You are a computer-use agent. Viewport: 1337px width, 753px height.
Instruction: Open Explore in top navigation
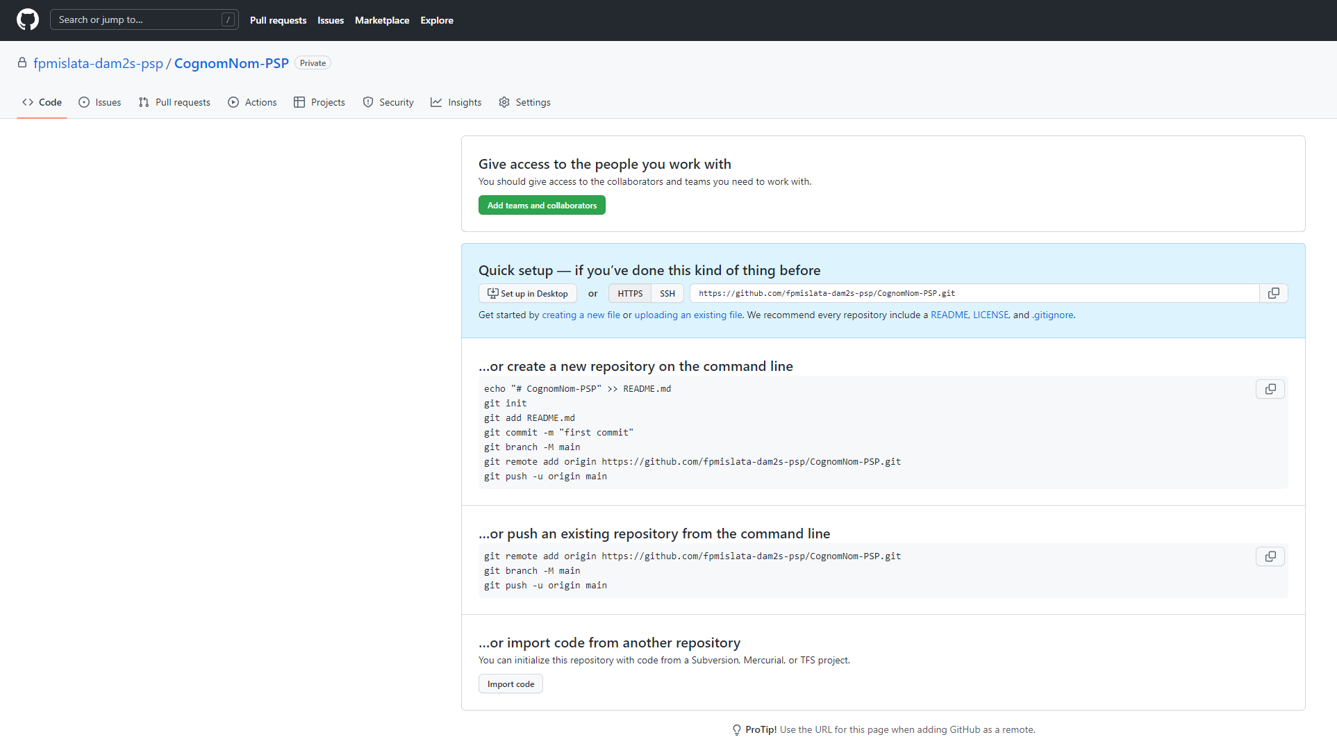click(437, 20)
